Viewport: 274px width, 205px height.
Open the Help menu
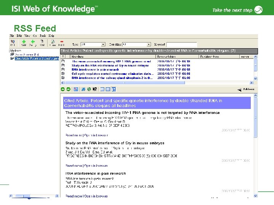51,36
